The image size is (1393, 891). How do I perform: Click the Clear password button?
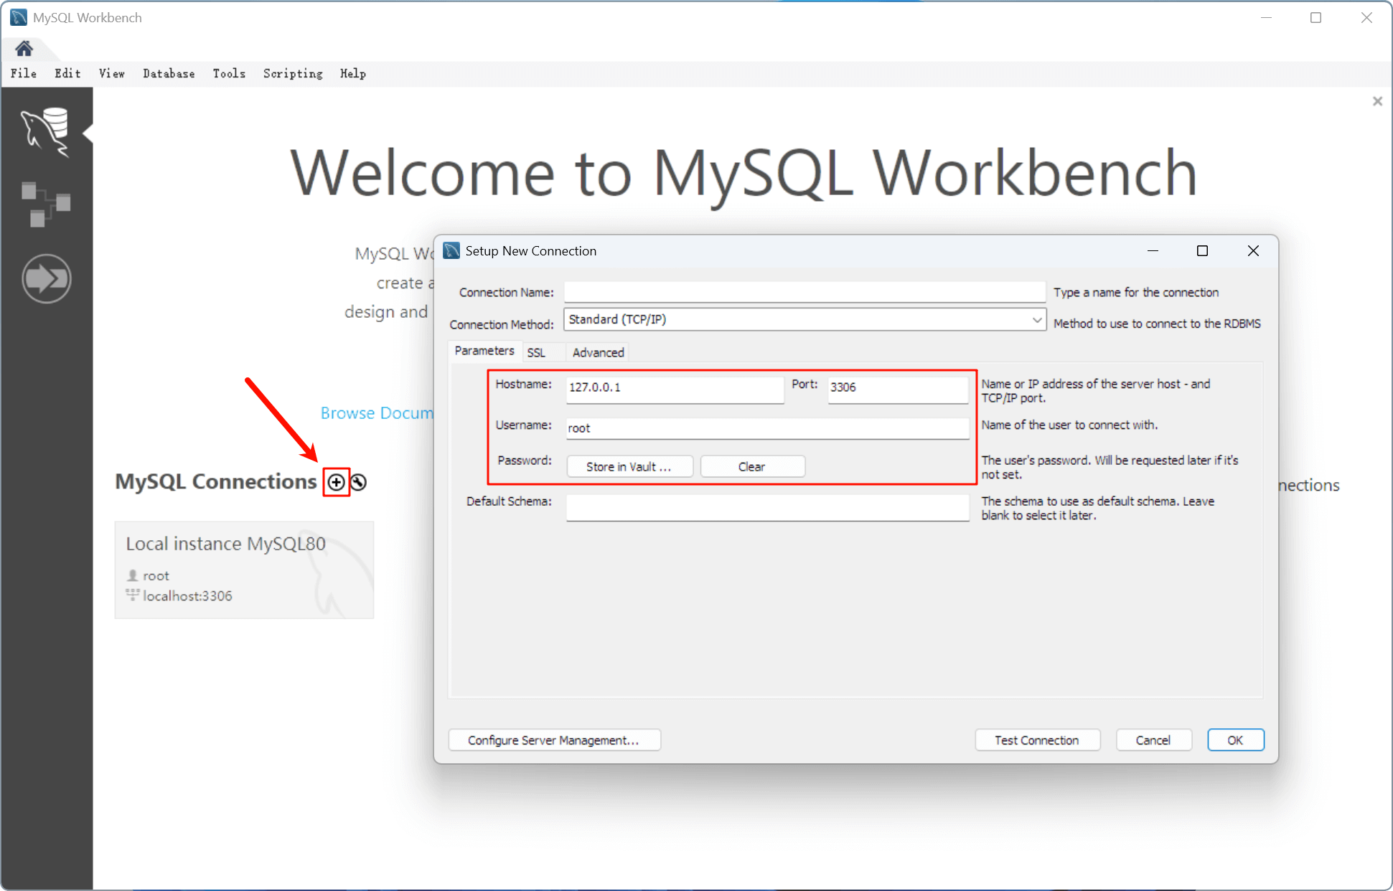pyautogui.click(x=752, y=466)
